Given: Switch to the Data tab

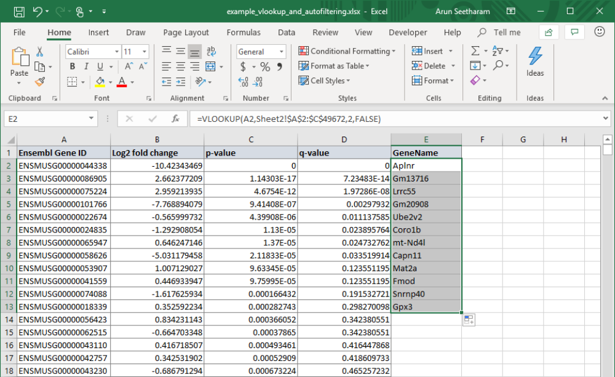Looking at the screenshot, I should [287, 32].
